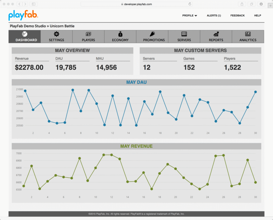Click the MAY DAU chart title

[x=136, y=82]
